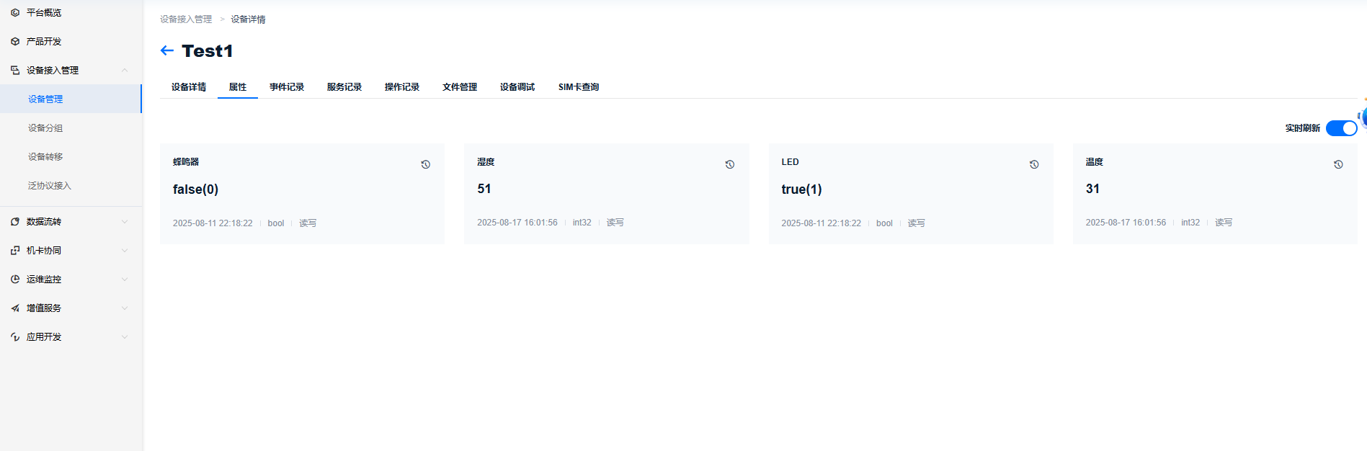1367x451 pixels.
Task: Click the 设备接入管理 breadcrumb link
Action: (x=186, y=19)
